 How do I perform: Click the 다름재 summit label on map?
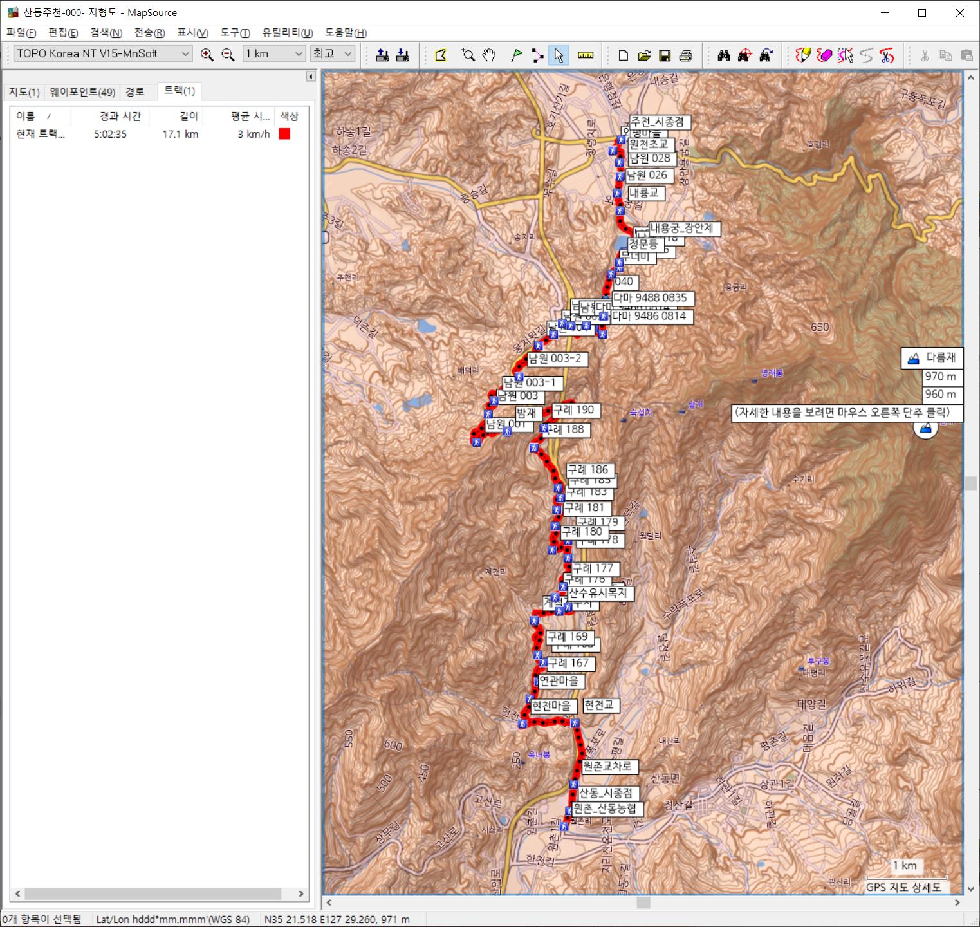click(933, 358)
